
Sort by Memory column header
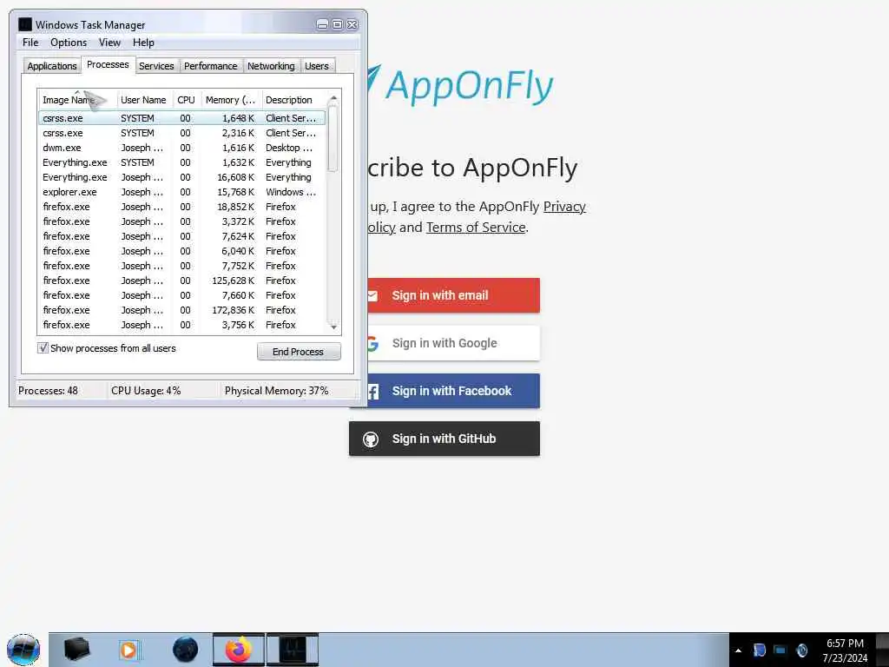[x=231, y=100]
